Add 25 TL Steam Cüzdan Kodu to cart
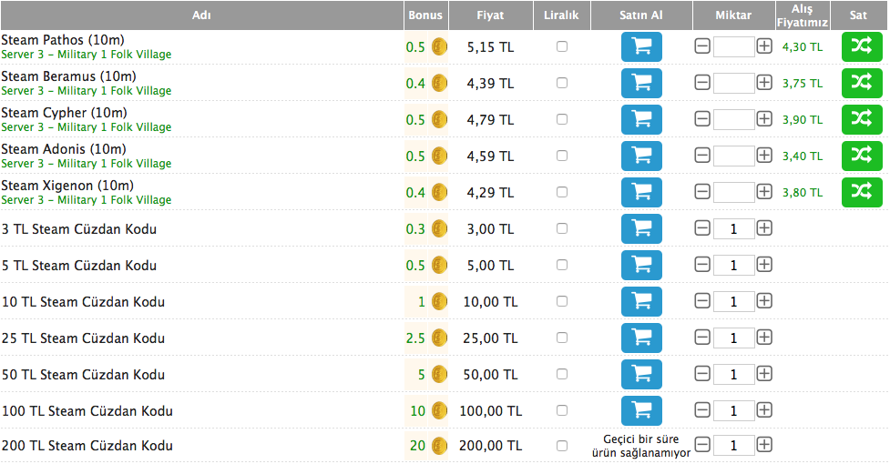890x464 pixels. (x=641, y=338)
